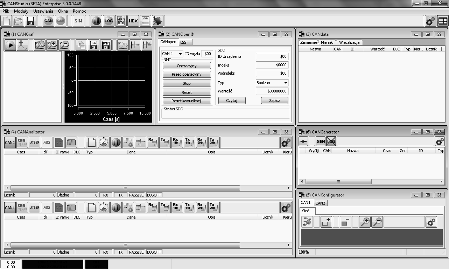Screen dimensions: 449x269
Task: Toggle CAN1 channel button in lower analyzer
Action: pos(10,207)
